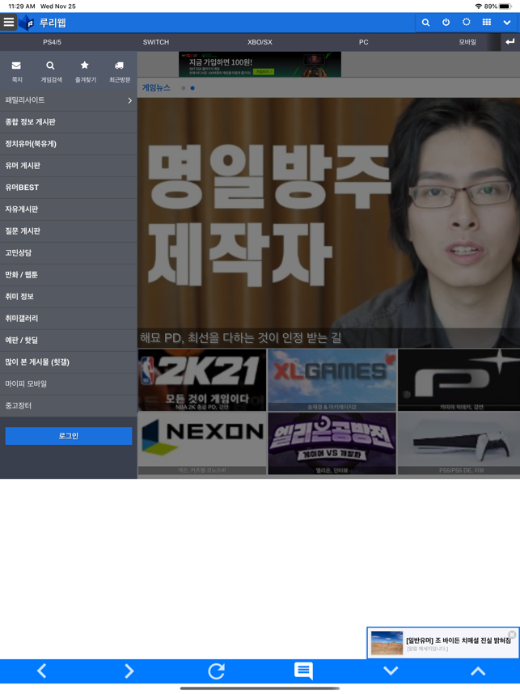Viewport: 520px width, 694px height.
Task: Tap the return arrow beside platform tabs
Action: coord(509,41)
